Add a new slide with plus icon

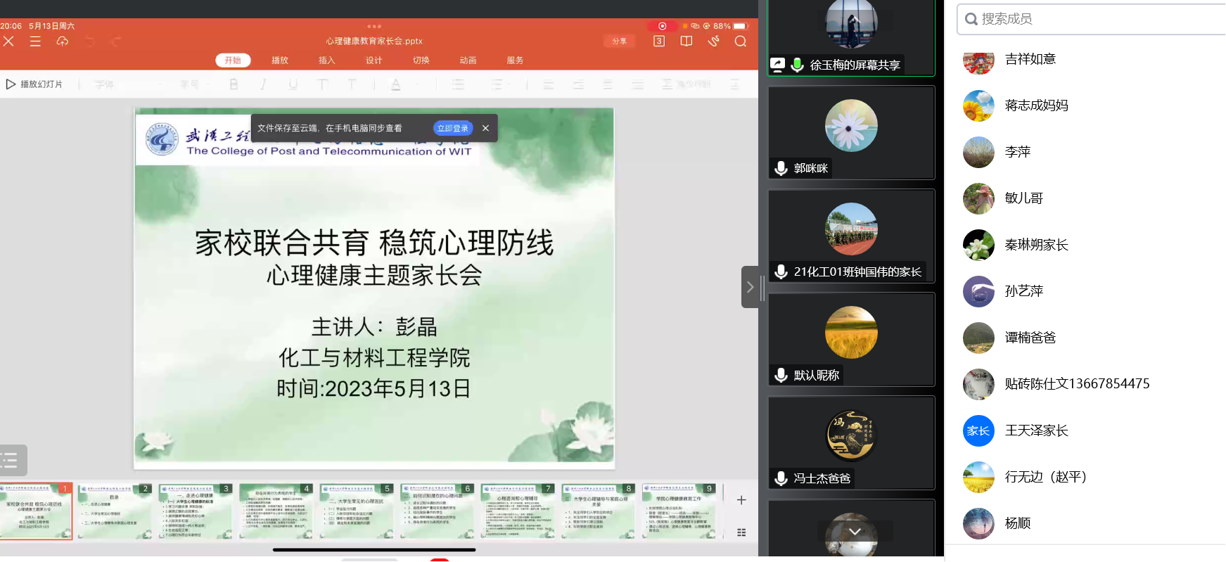pos(741,500)
